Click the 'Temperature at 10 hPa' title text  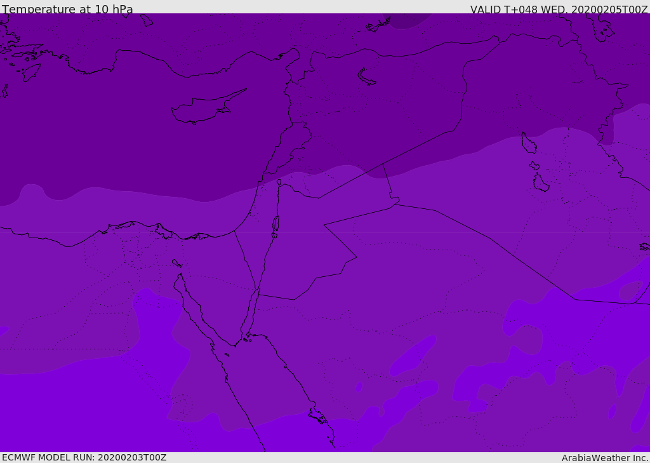67,9
